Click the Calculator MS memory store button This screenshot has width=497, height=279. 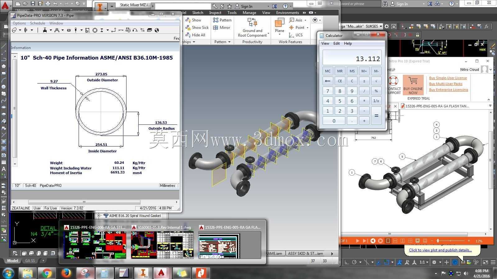point(352,71)
